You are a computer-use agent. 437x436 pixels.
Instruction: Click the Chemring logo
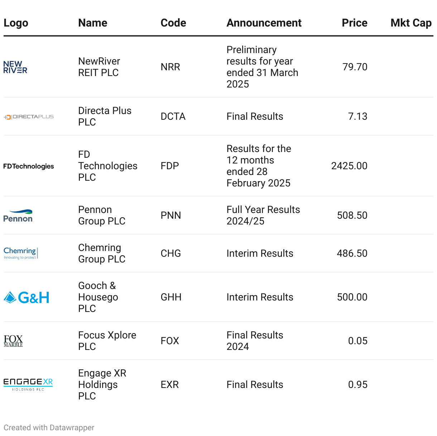20,253
